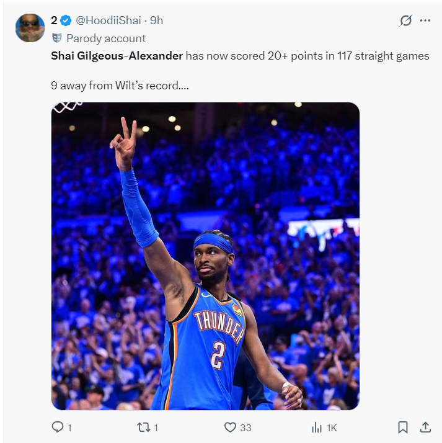Bookmark this post
This screenshot has width=442, height=443.
(403, 427)
